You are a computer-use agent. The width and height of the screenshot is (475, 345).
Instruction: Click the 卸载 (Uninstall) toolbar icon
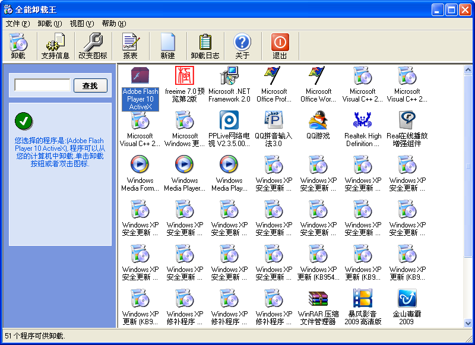coord(18,46)
